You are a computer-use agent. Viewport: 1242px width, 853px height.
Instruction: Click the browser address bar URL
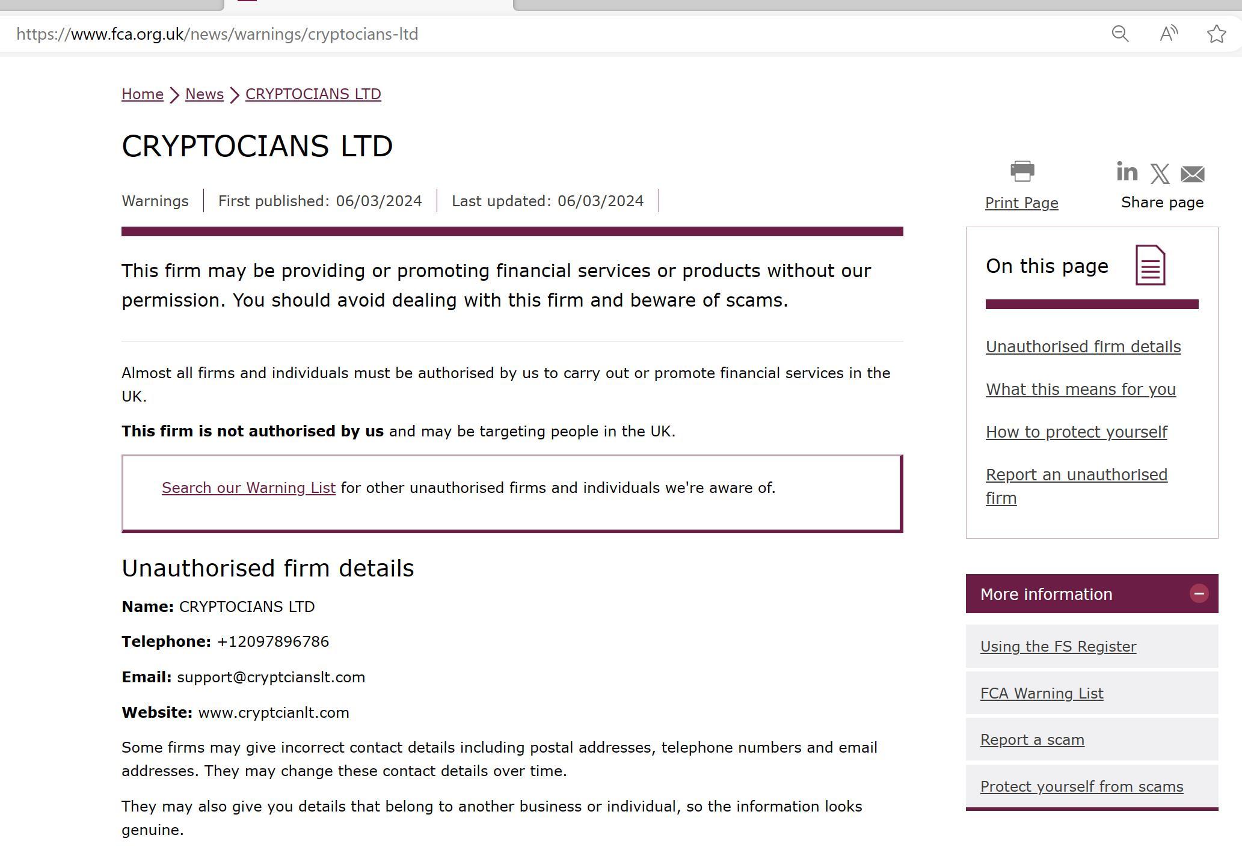pyautogui.click(x=217, y=34)
